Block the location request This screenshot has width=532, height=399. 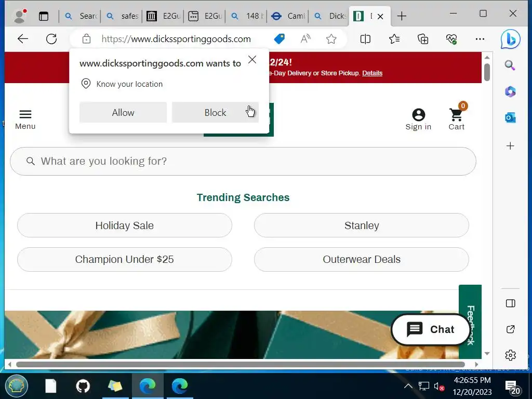pyautogui.click(x=215, y=112)
